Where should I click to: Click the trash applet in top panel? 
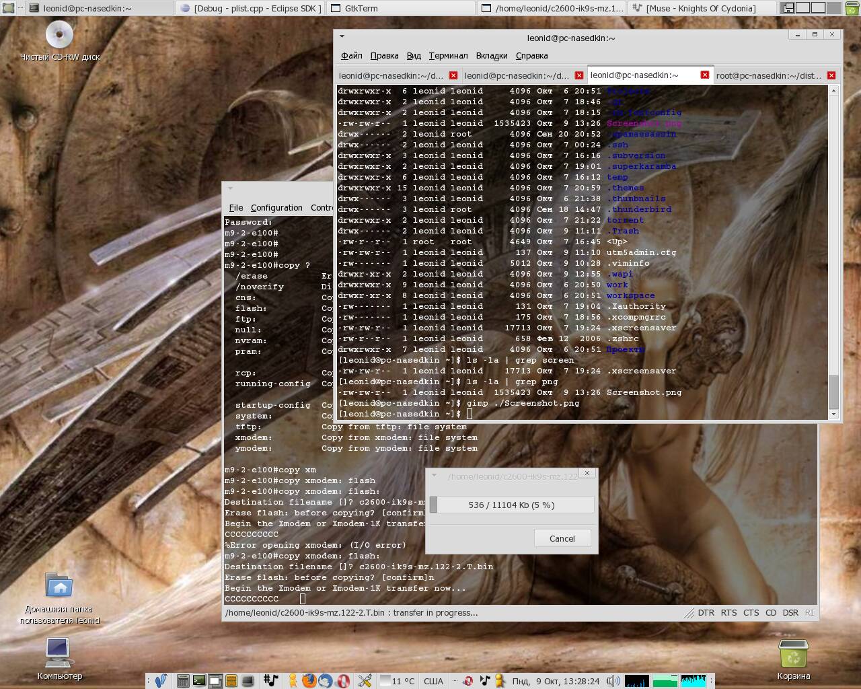coord(852,8)
